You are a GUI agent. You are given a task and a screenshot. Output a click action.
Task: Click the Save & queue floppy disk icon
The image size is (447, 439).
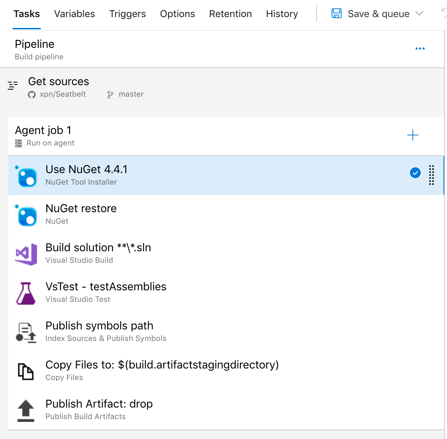coord(336,14)
